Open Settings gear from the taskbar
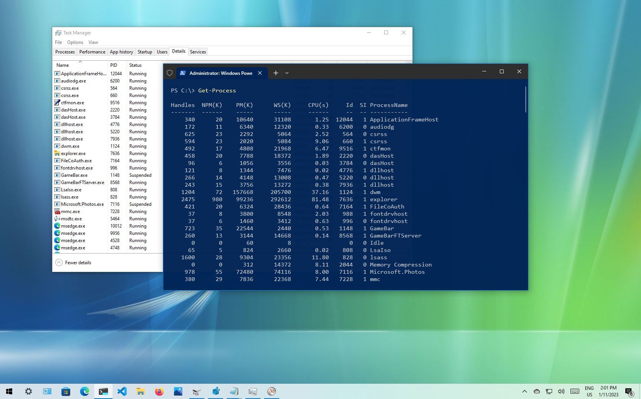Screen dimensions: 641x399 (29, 391)
